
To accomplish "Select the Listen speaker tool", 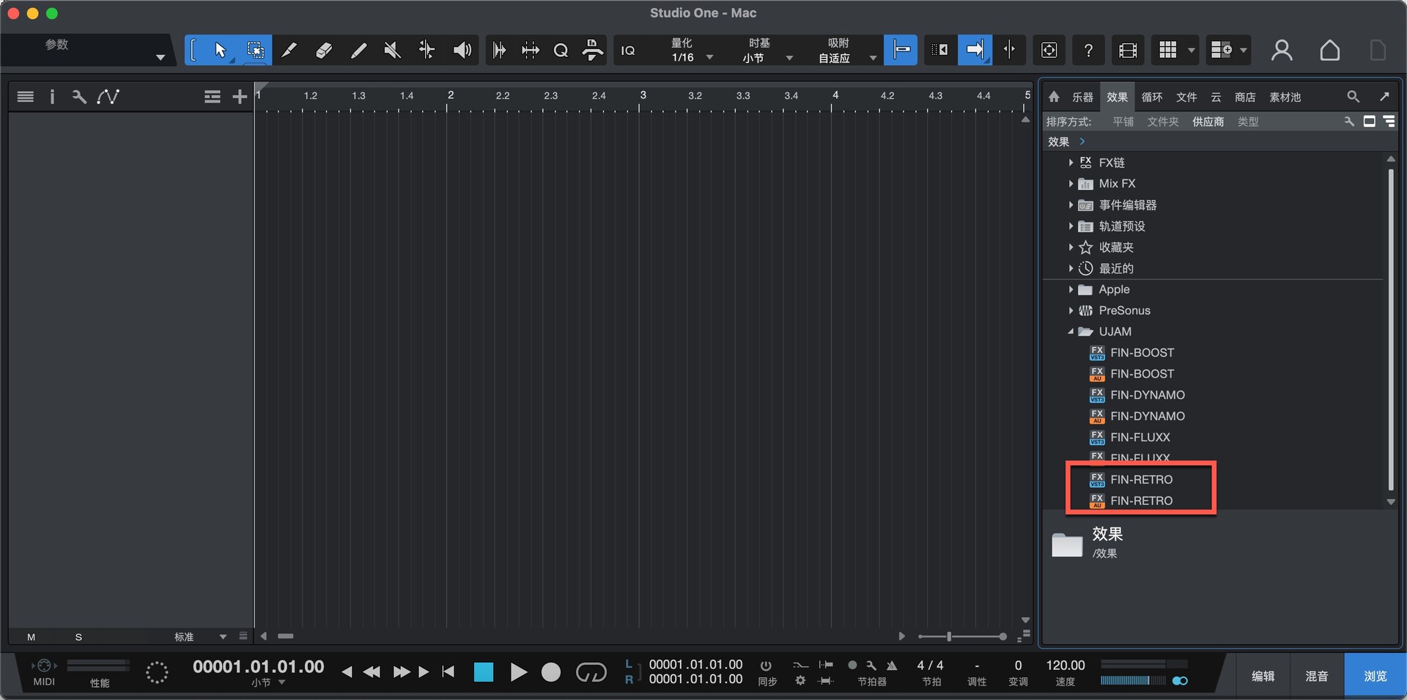I will click(x=462, y=50).
